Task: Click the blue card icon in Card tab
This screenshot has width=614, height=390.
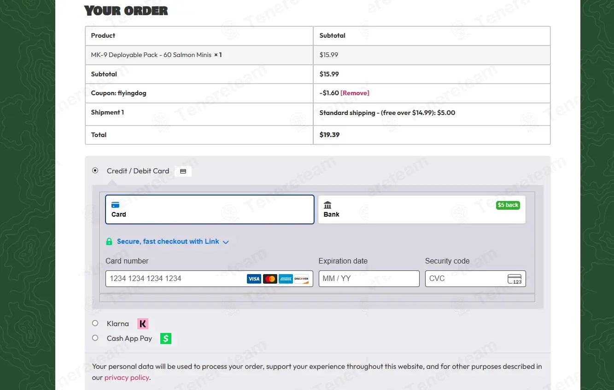Action: coord(115,205)
